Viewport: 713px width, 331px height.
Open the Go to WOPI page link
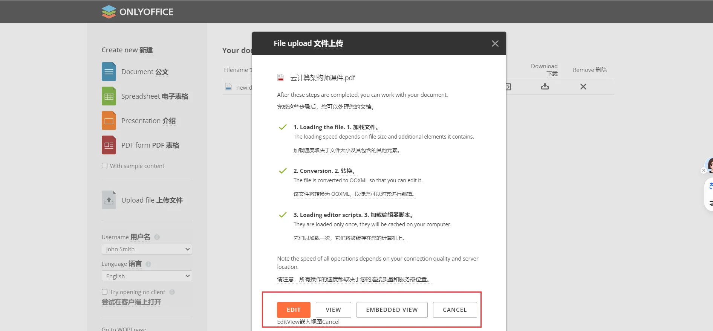124,329
